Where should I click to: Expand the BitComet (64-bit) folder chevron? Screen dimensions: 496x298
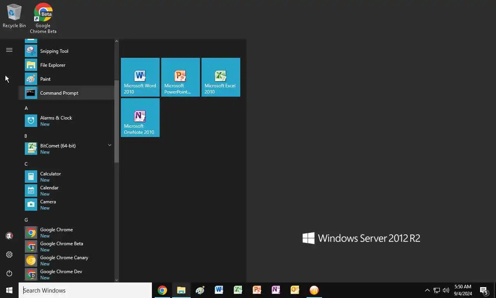pyautogui.click(x=110, y=145)
